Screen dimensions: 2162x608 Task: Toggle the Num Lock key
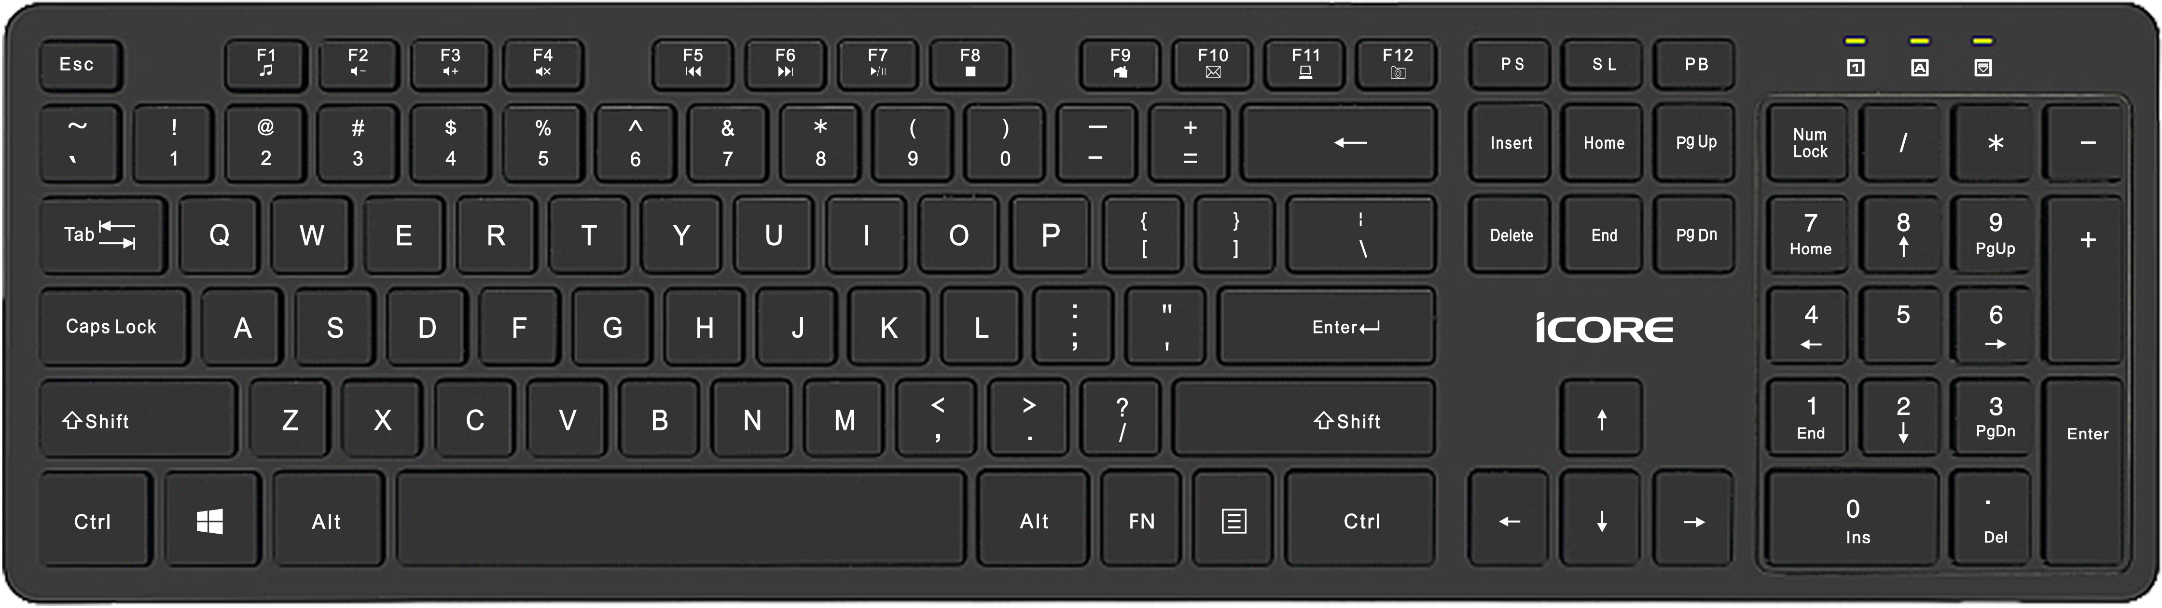pyautogui.click(x=1810, y=143)
